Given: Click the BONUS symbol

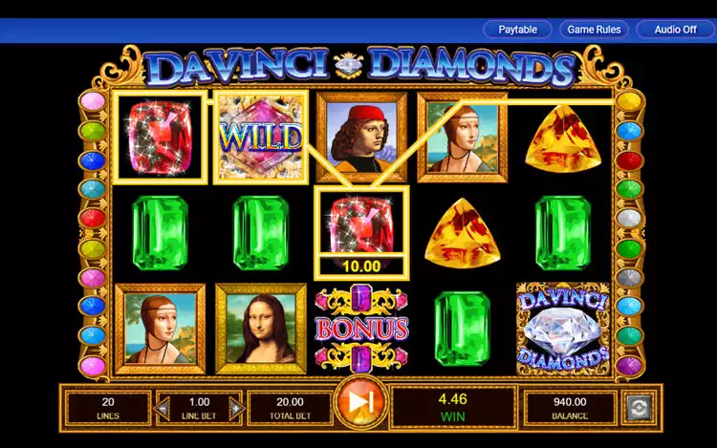Looking at the screenshot, I should coord(361,329).
